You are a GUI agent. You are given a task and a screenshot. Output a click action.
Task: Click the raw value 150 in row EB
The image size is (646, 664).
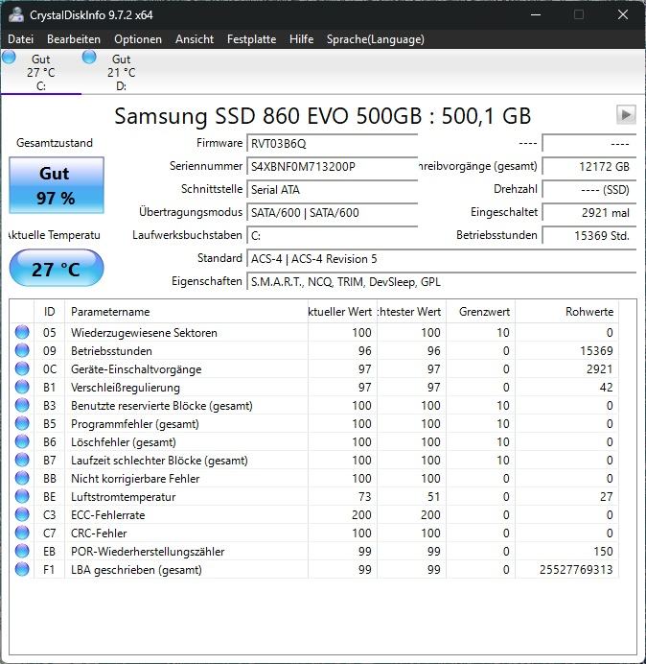pyautogui.click(x=603, y=552)
